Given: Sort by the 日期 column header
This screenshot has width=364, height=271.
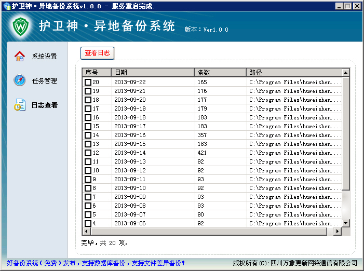Looking at the screenshot, I should 153,72.
